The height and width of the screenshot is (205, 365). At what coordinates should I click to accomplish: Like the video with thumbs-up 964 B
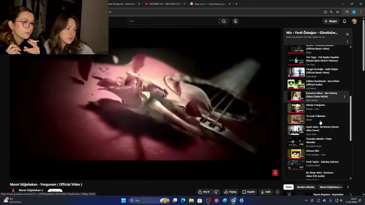[x=204, y=192]
